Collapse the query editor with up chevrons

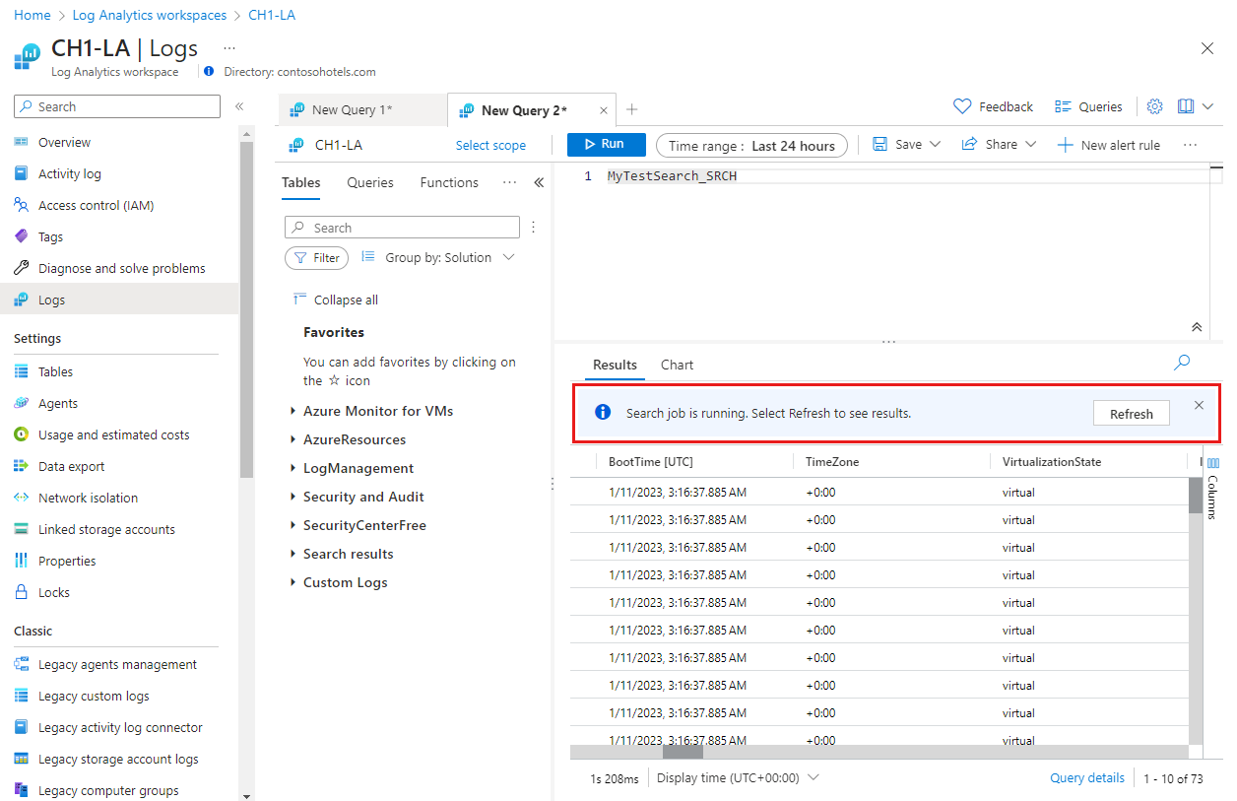(x=1197, y=327)
